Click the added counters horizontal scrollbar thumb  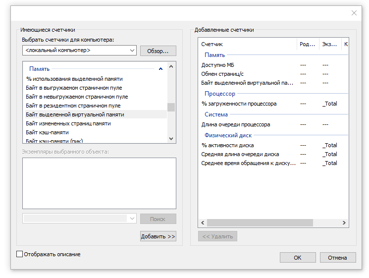(260, 222)
